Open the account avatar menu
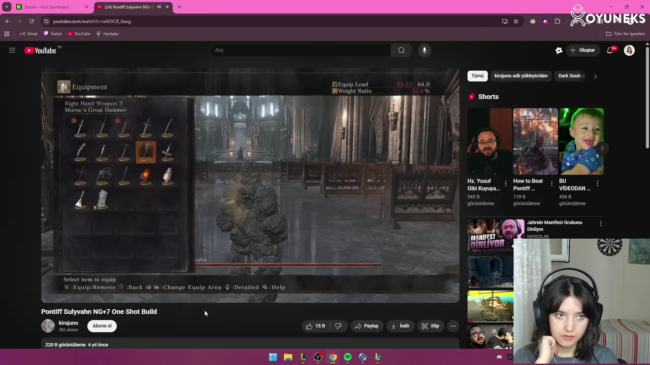650x365 pixels. pos(629,50)
